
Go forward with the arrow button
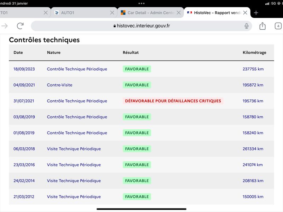tap(5, 26)
